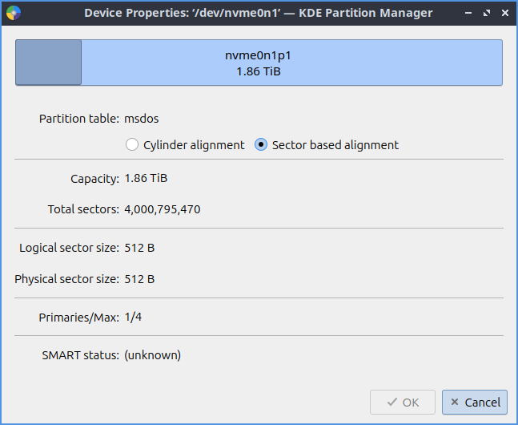
Task: Click the checkmark icon on OK
Action: click(392, 403)
